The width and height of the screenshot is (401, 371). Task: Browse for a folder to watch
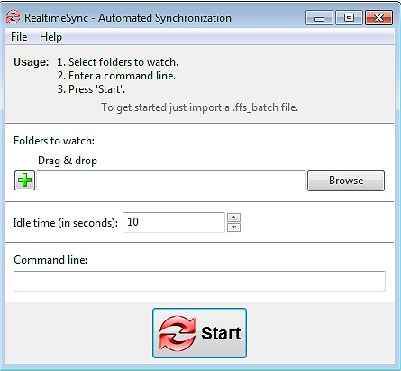346,181
